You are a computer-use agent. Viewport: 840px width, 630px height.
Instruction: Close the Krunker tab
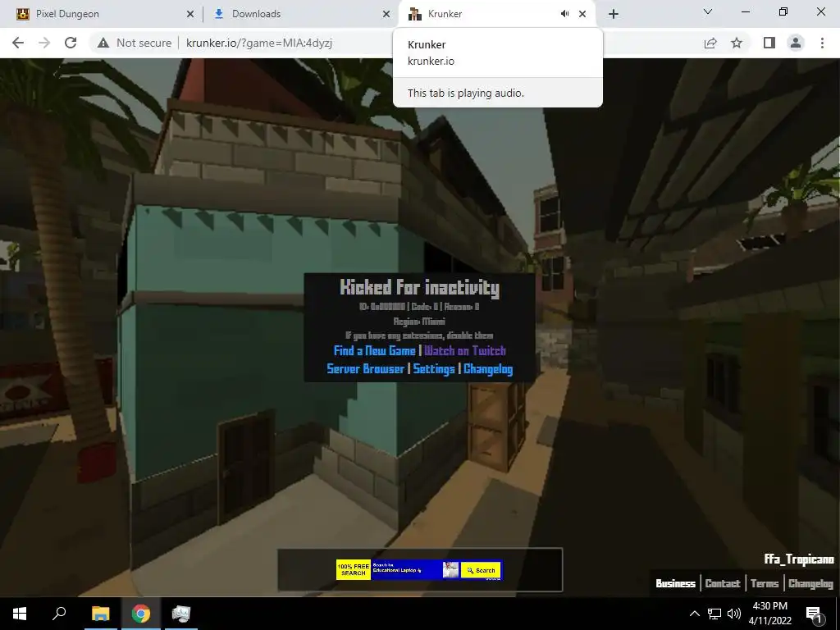pos(582,14)
